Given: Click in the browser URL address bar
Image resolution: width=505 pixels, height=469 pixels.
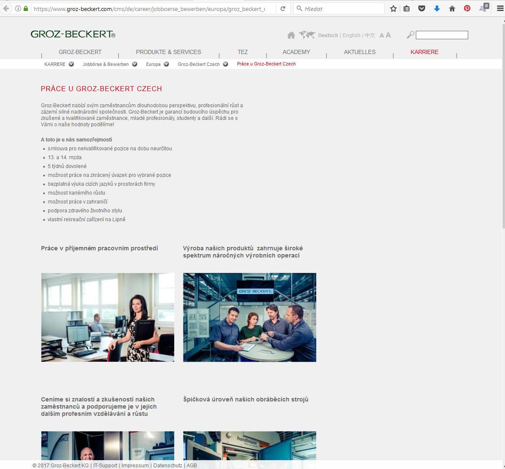Looking at the screenshot, I should [x=150, y=9].
